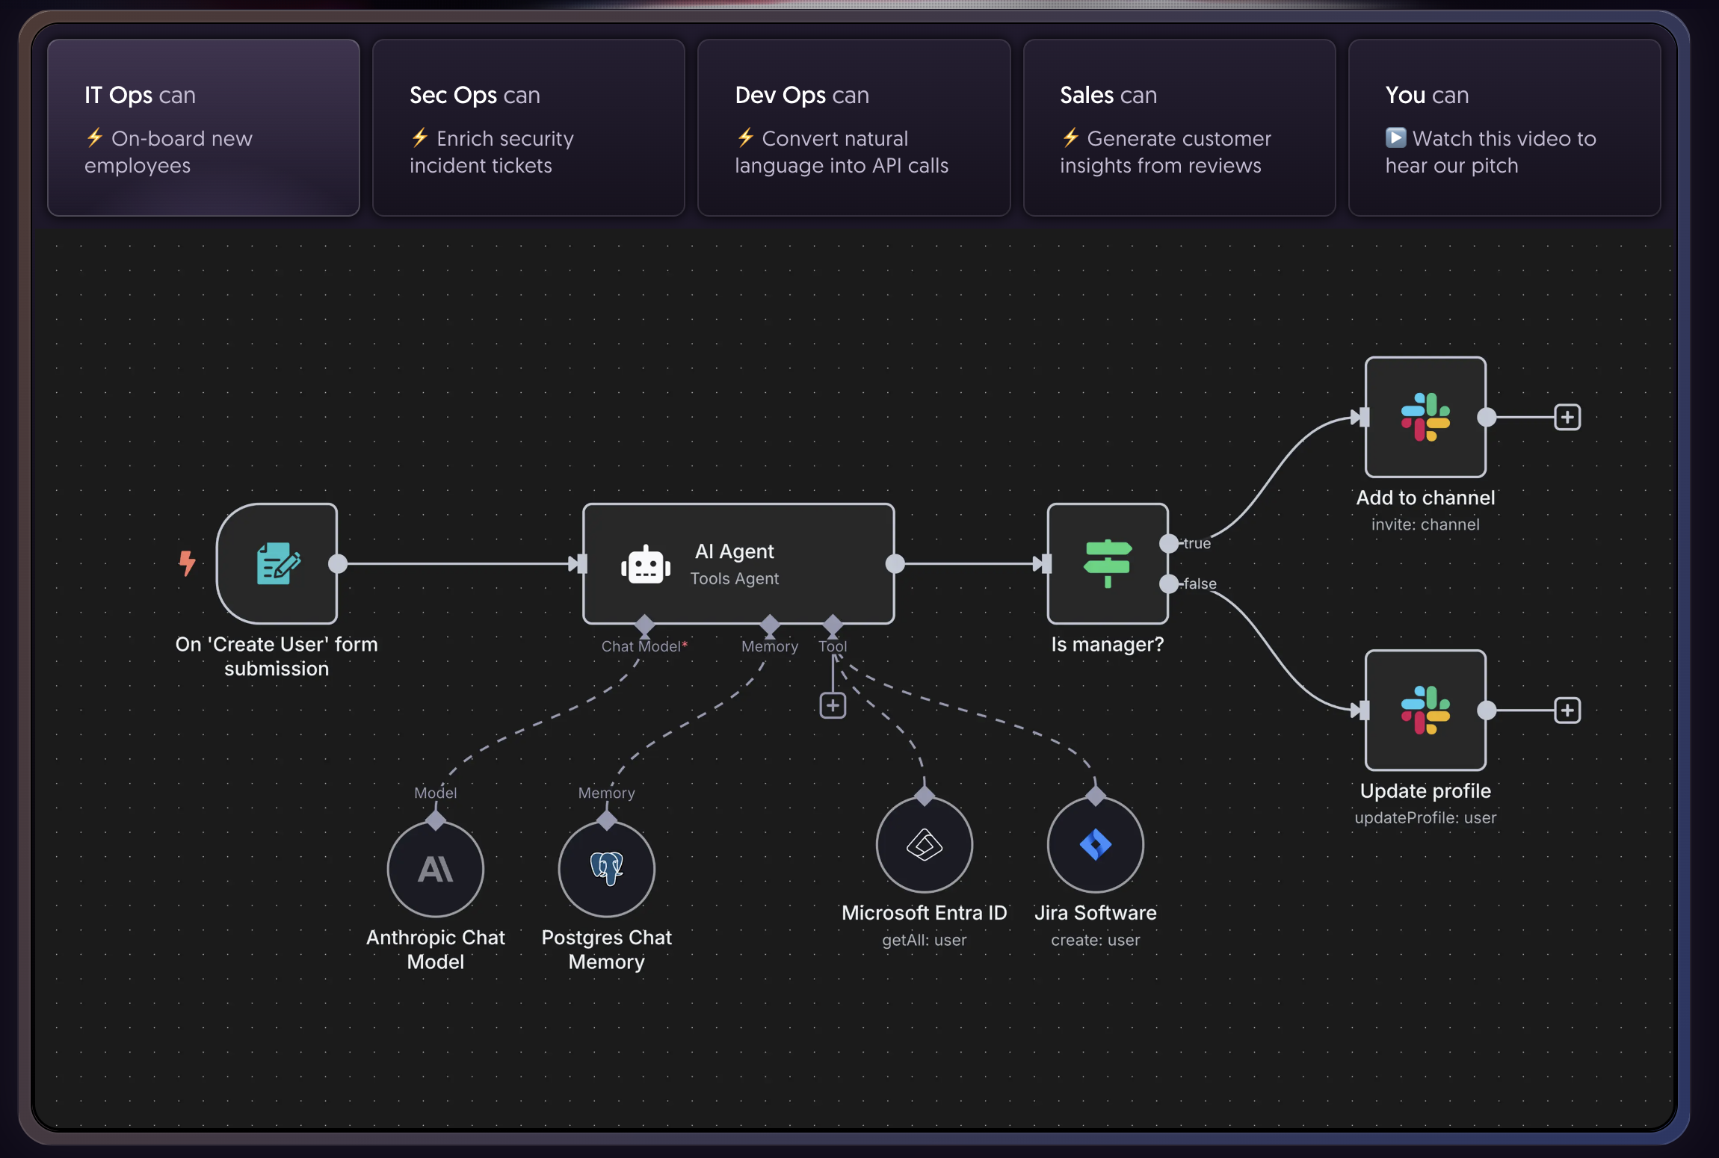The height and width of the screenshot is (1158, 1719).
Task: Click the Microsoft Entra ID tool node
Action: 924,845
